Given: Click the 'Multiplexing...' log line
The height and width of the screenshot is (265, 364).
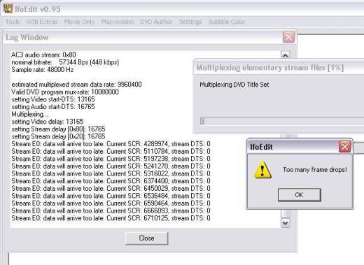Looking at the screenshot, I should tap(30, 114).
